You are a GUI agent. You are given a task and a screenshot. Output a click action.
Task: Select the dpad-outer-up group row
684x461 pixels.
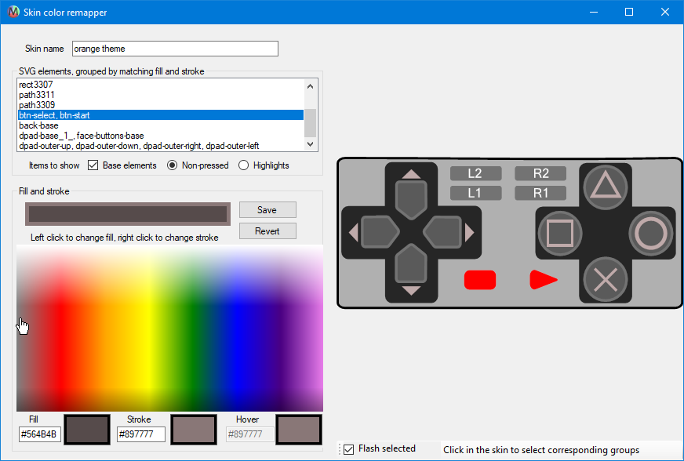point(161,146)
